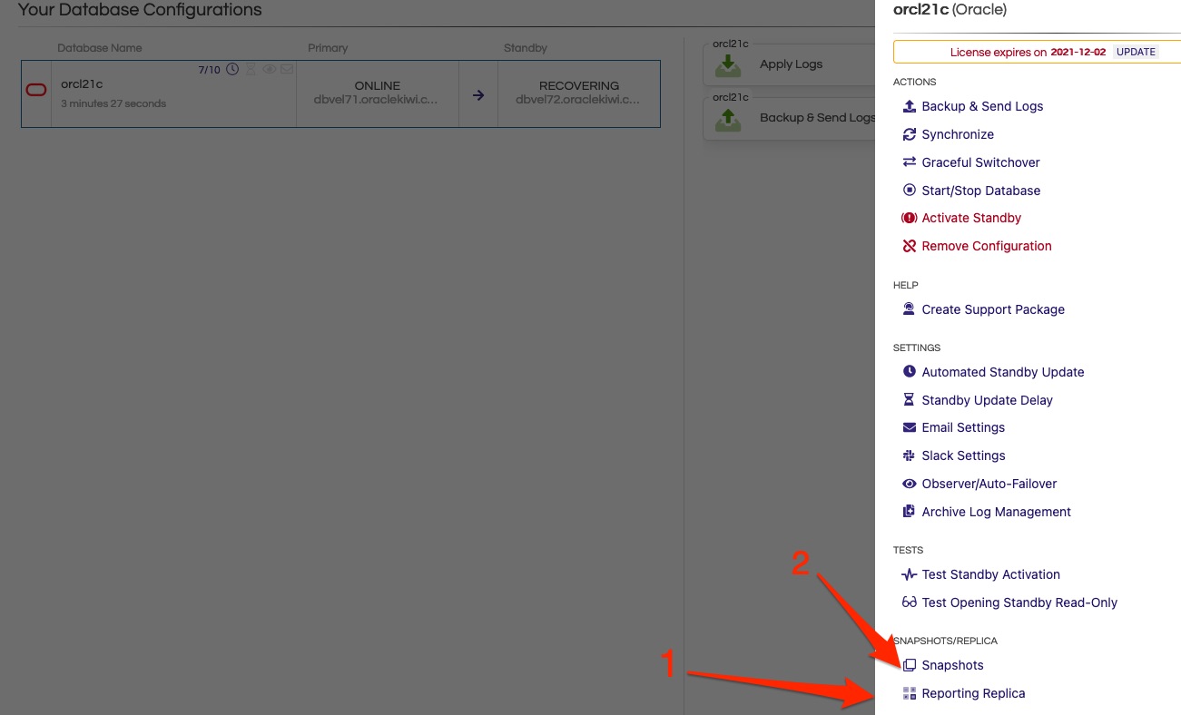Click the RECOVERING standby status
The width and height of the screenshot is (1181, 715).
(579, 86)
